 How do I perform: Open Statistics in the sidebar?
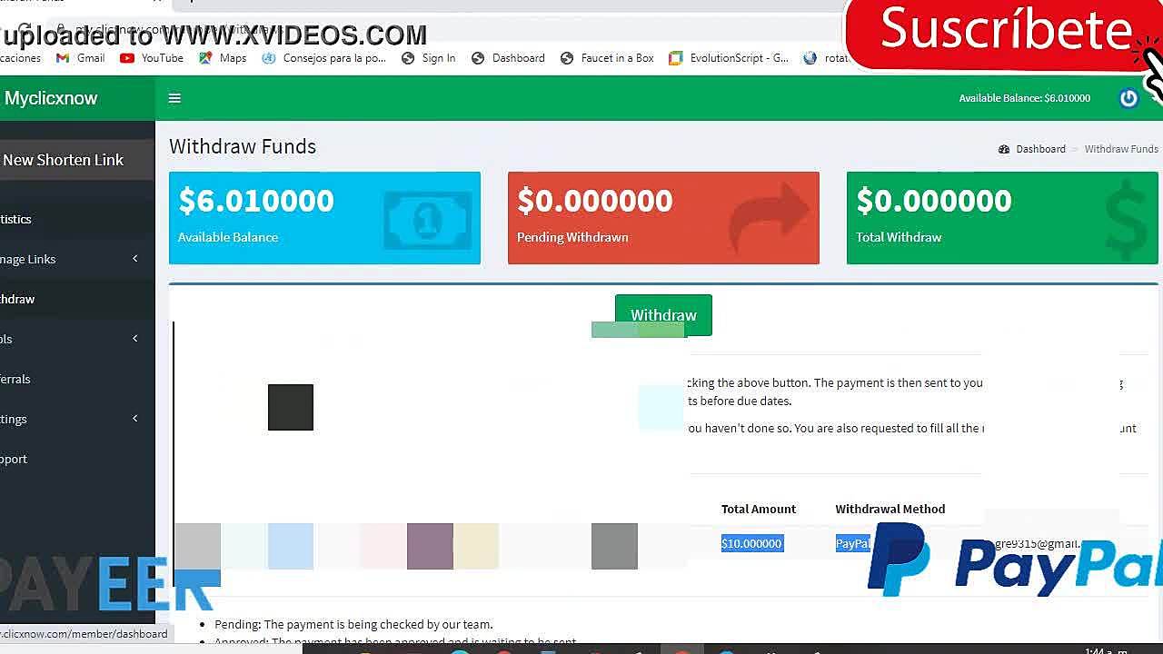tap(16, 219)
